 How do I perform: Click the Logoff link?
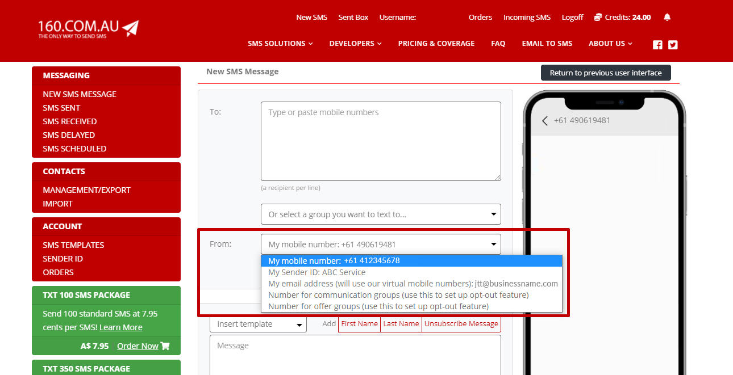572,18
